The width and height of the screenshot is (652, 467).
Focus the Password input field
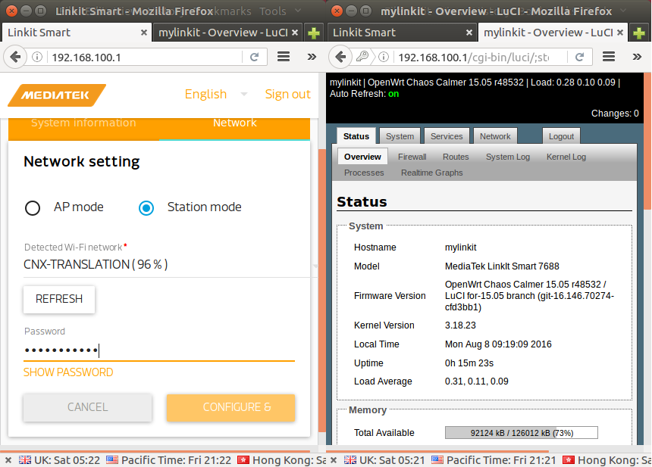point(159,350)
